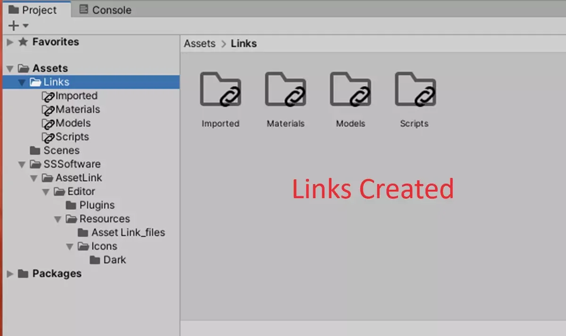Screen dimensions: 566x336
Task: Select the Assets label in tree
Action: click(x=50, y=68)
